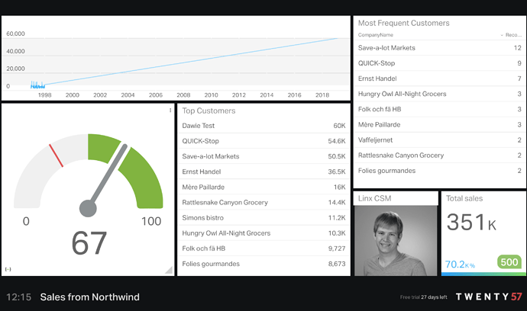Click the gauge maximum label 100
The height and width of the screenshot is (311, 527).
point(151,221)
